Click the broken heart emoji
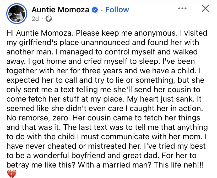The width and height of the screenshot is (217, 178). pyautogui.click(x=12, y=173)
